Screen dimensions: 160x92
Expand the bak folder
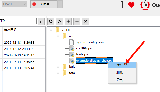click(x=58, y=67)
